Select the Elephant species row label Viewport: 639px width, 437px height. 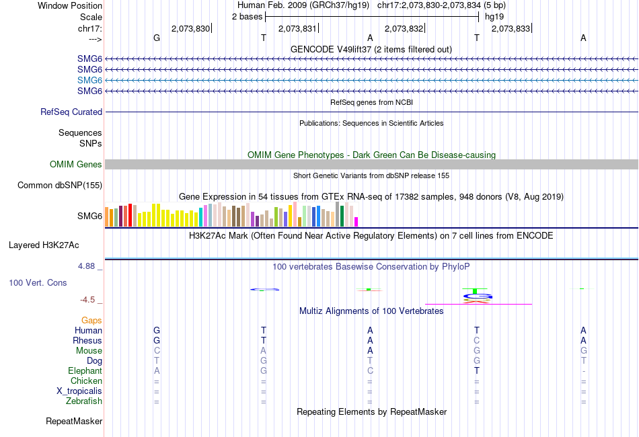[85, 370]
